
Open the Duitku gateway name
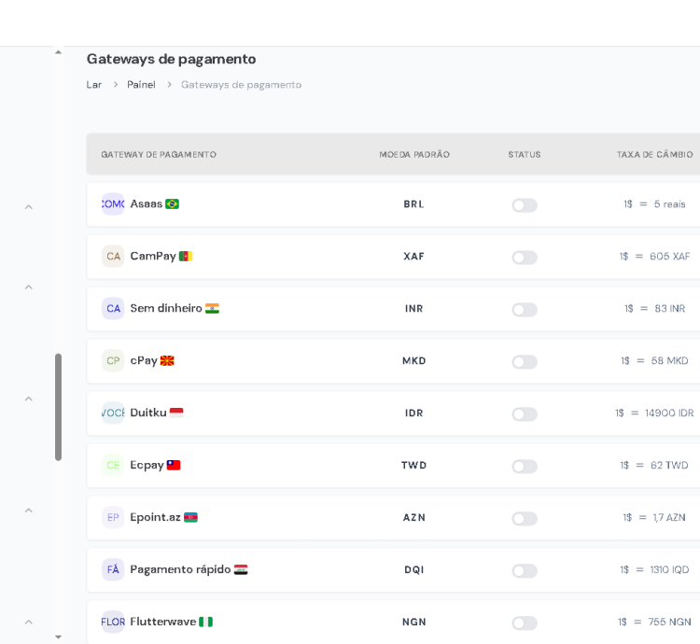coord(148,413)
